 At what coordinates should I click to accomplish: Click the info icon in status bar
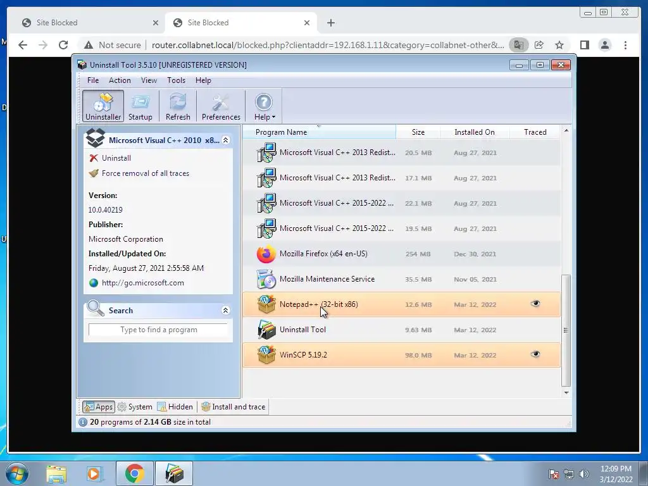coord(83,422)
